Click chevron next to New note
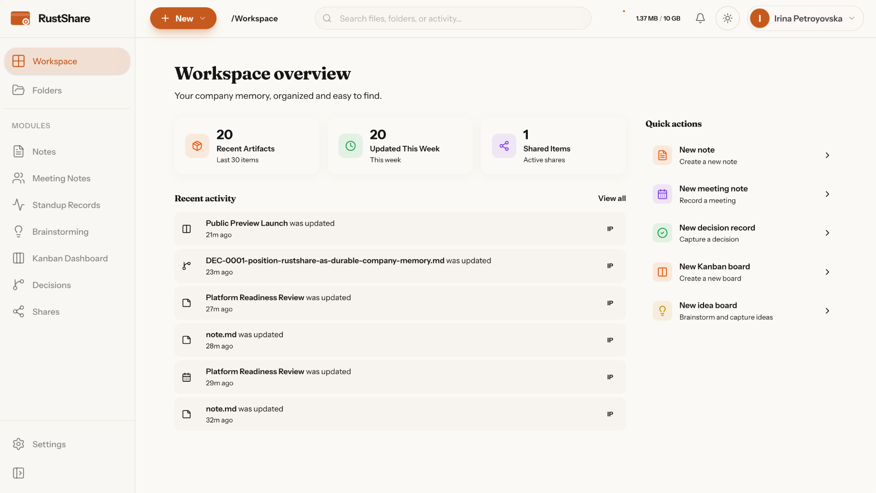The width and height of the screenshot is (876, 493). pyautogui.click(x=827, y=155)
